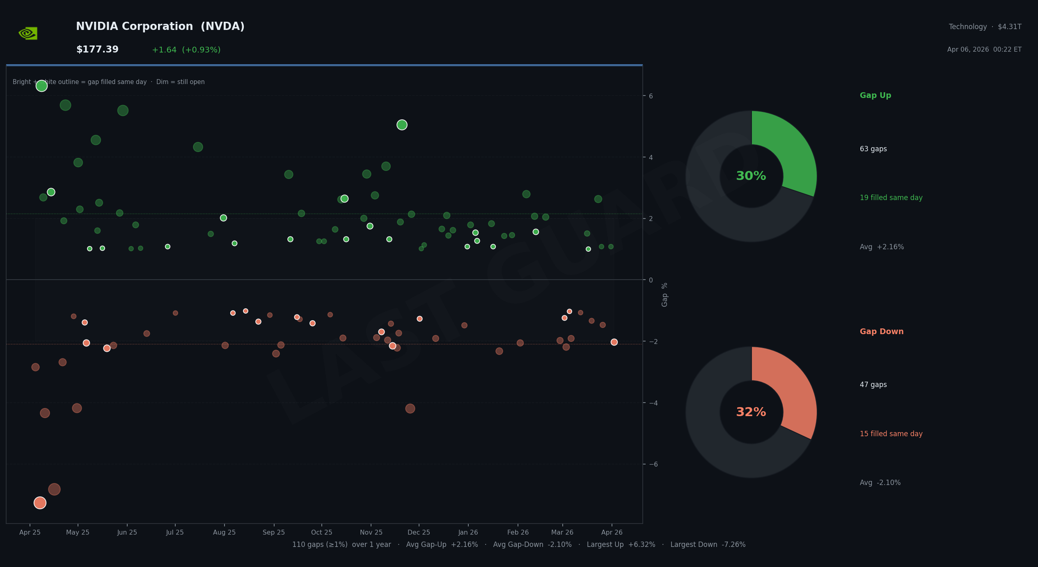Click the NVIDIA Corporation (NVDA) title
This screenshot has width=1038, height=567.
tap(160, 27)
